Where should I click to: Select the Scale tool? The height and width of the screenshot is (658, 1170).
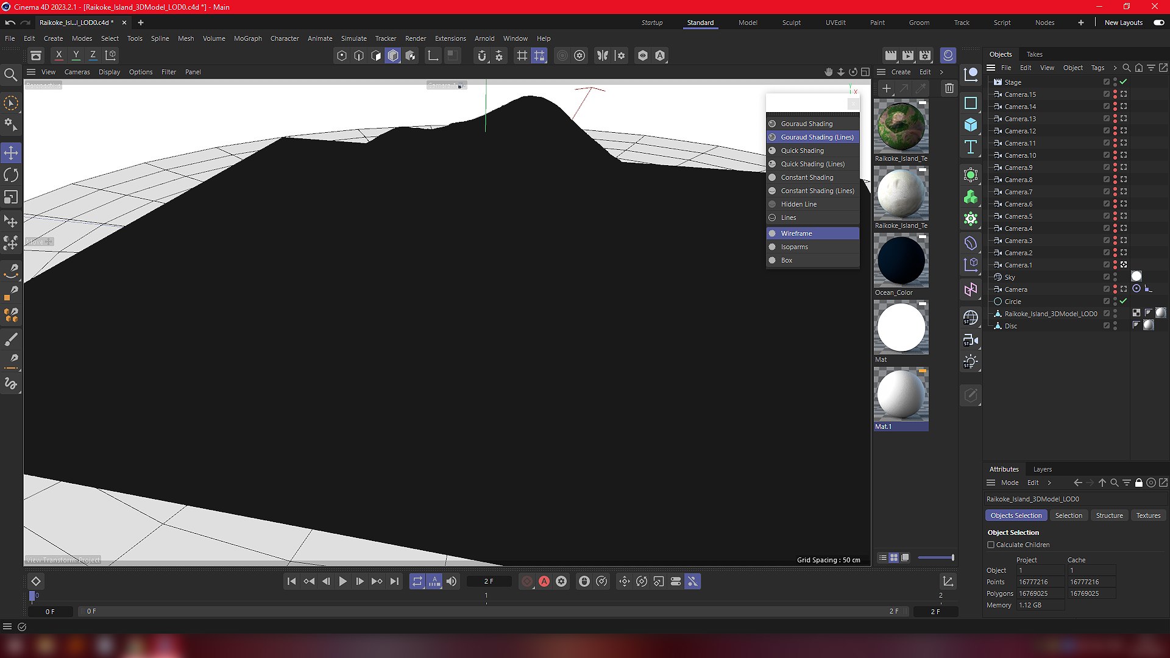click(11, 197)
